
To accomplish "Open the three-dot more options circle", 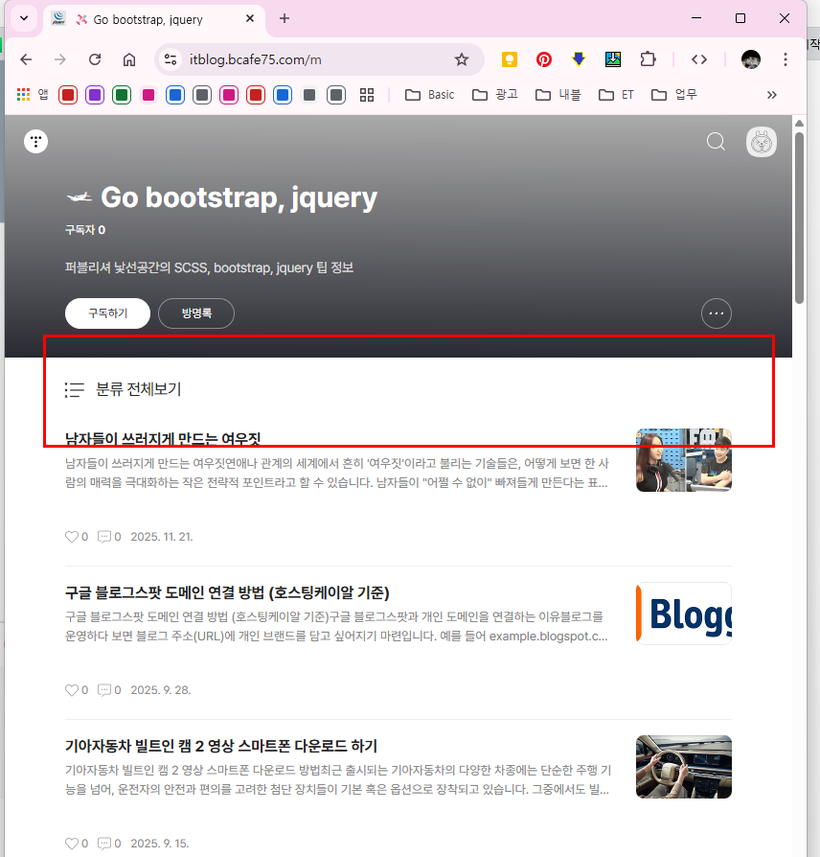I will pyautogui.click(x=717, y=313).
